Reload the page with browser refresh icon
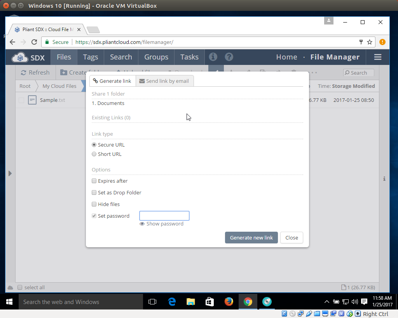Screen dimensions: 398x318 34,42
